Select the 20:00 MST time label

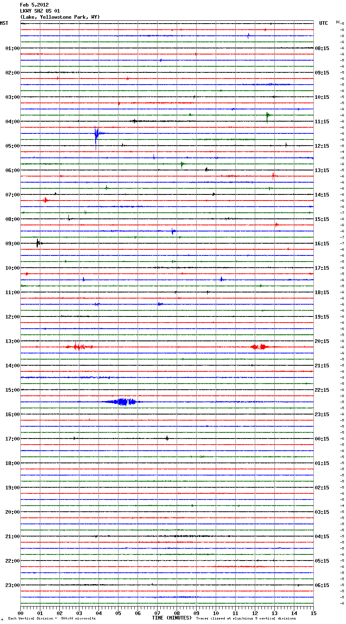(12, 512)
